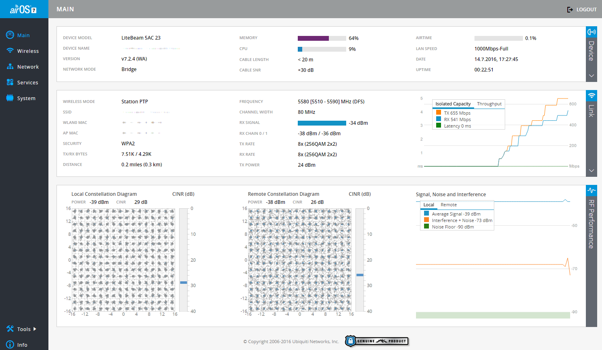
Task: Go to the Network menu label
Action: 28,67
